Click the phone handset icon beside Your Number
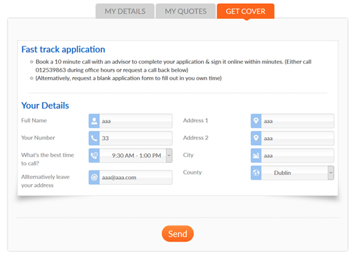Image resolution: width=355 pixels, height=260 pixels. pyautogui.click(x=94, y=138)
